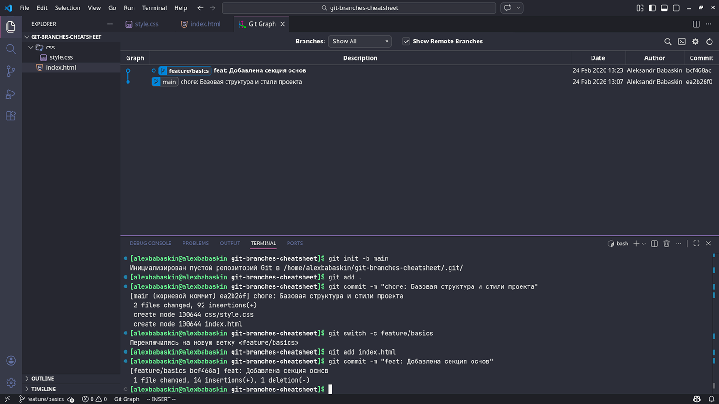Screen dimensions: 719x404
Task: Open Git Graph repository settings gear
Action: (x=695, y=42)
